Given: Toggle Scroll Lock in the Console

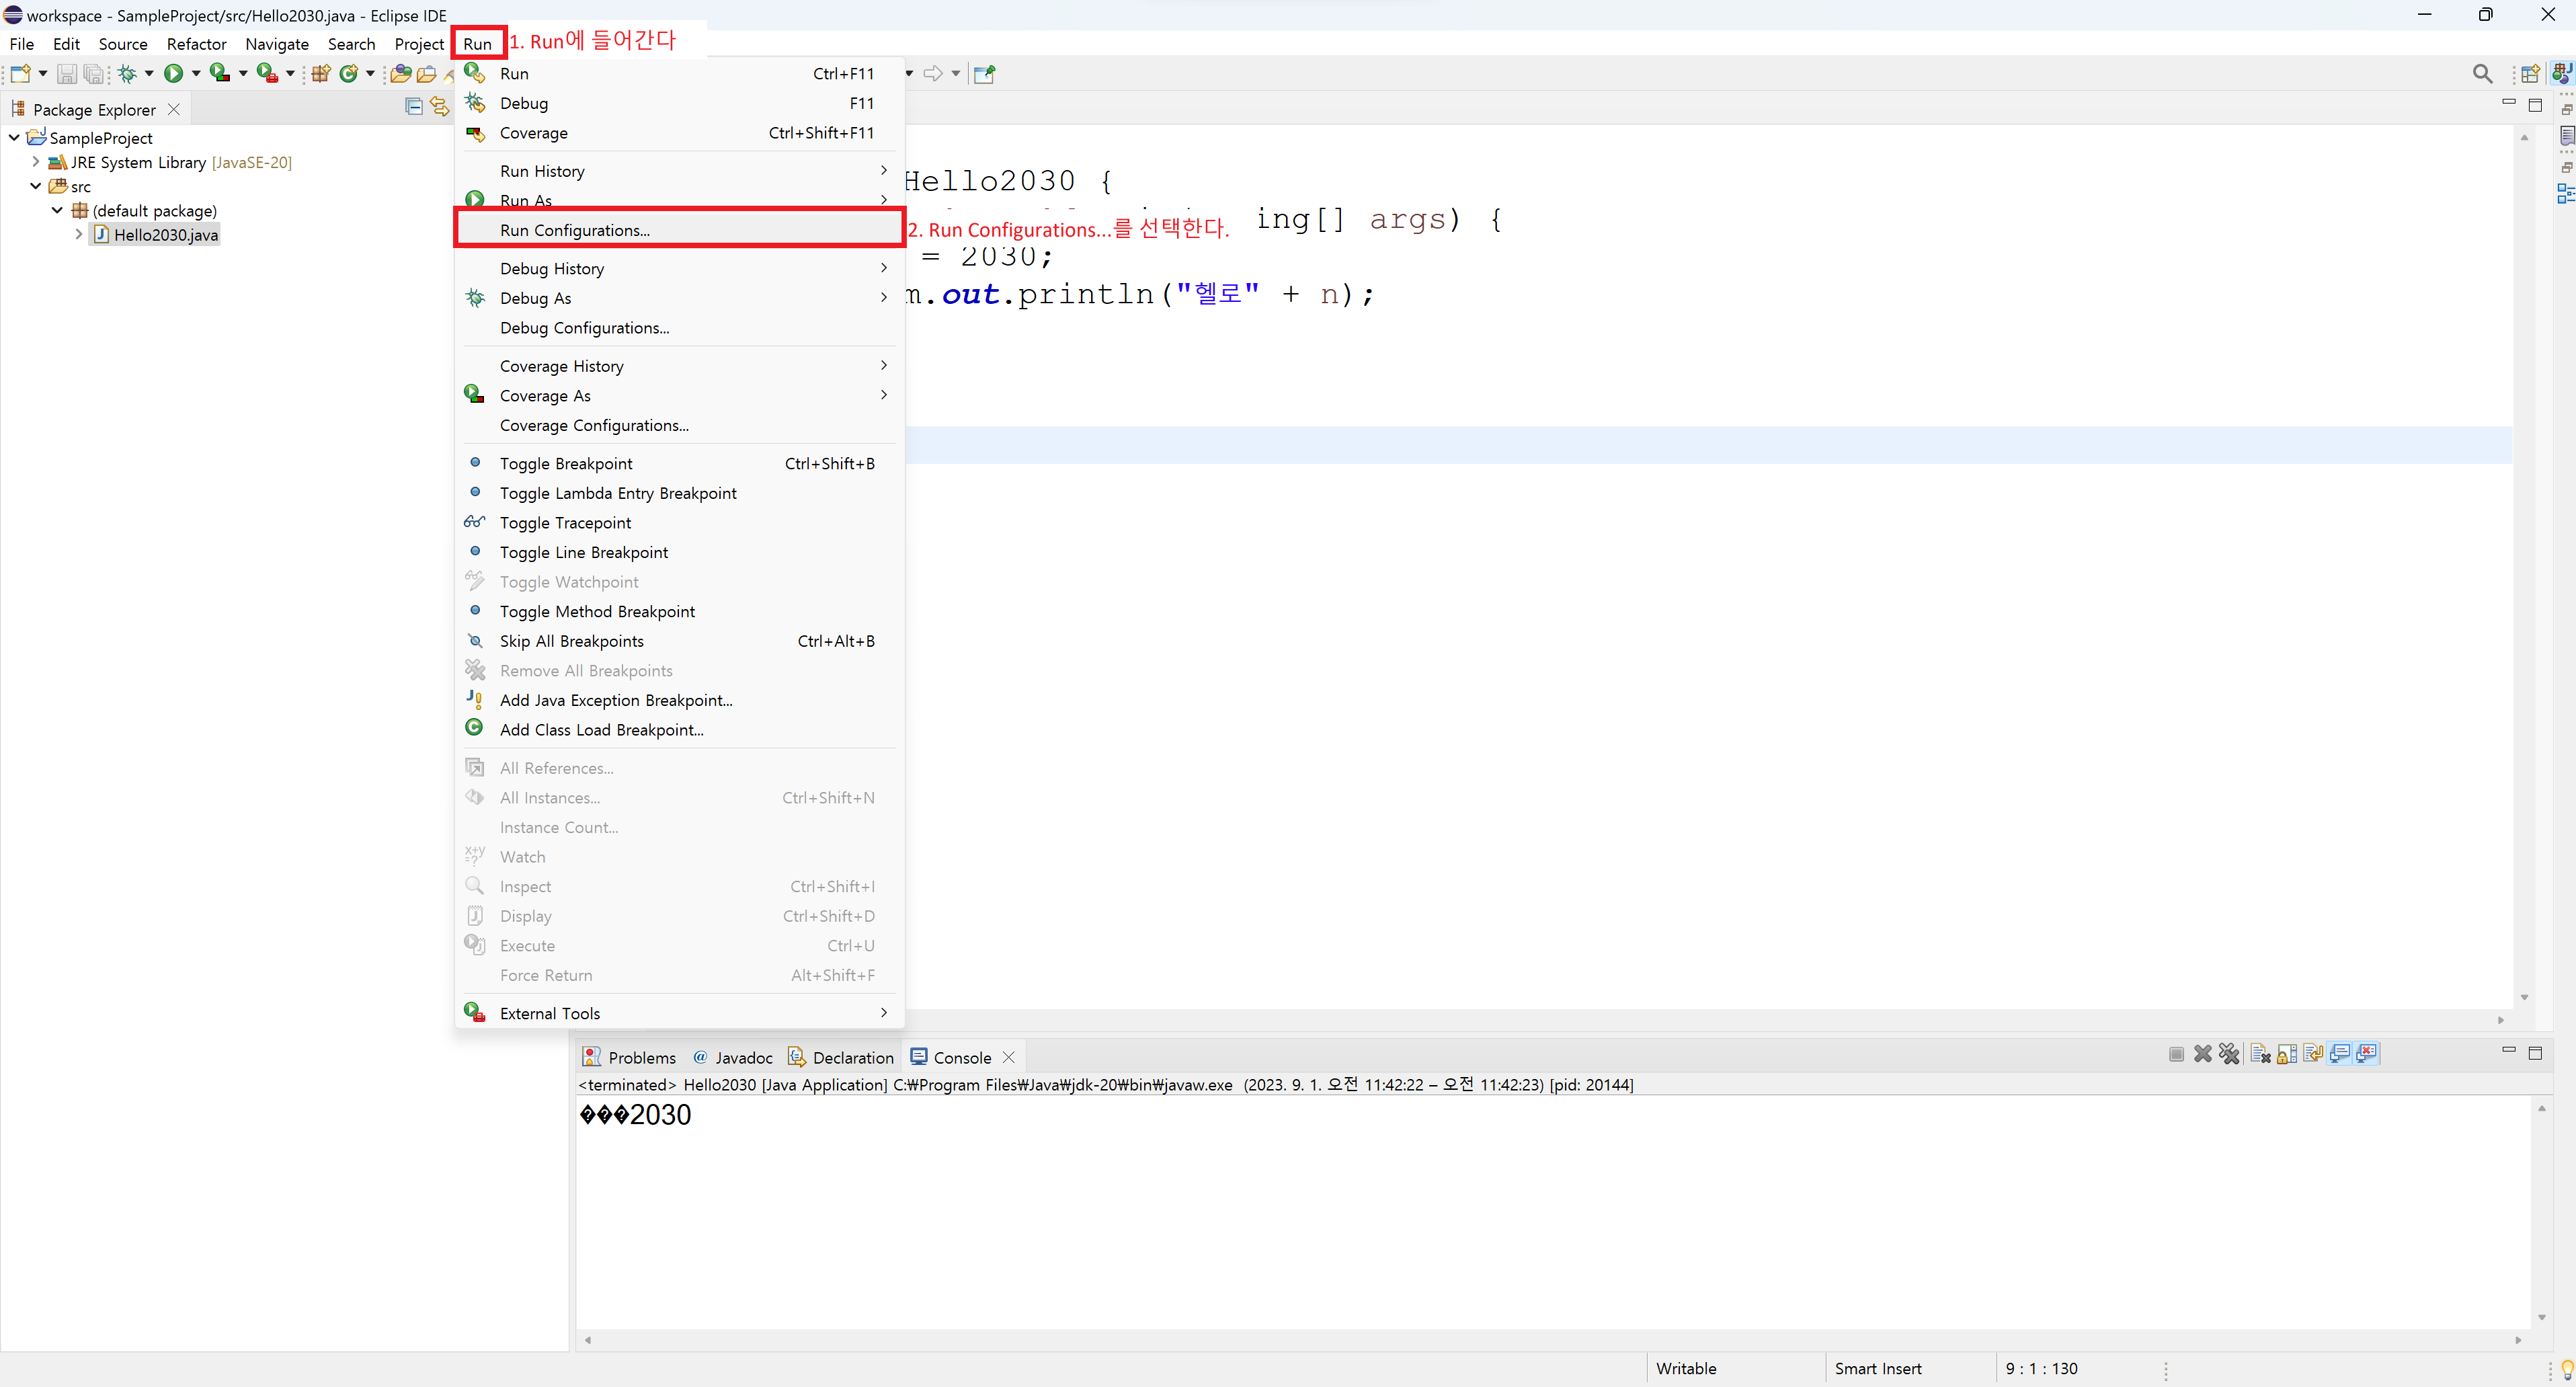Looking at the screenshot, I should 2287,1054.
